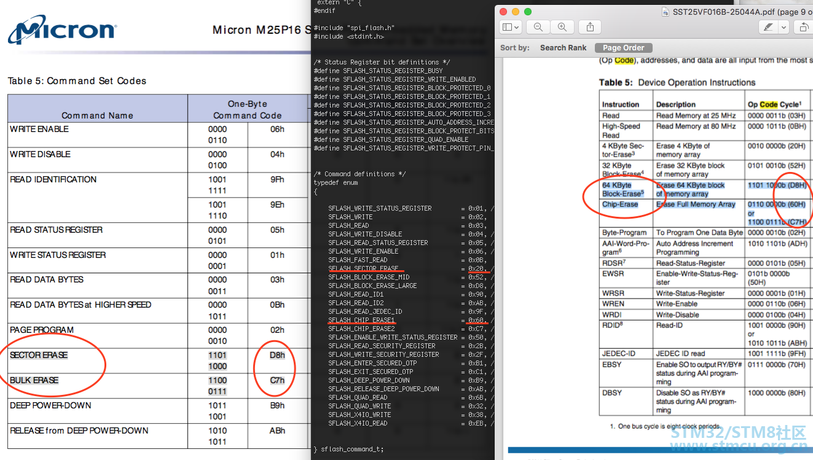Select the DEEP POWER-DOWN command name

pyautogui.click(x=50, y=405)
